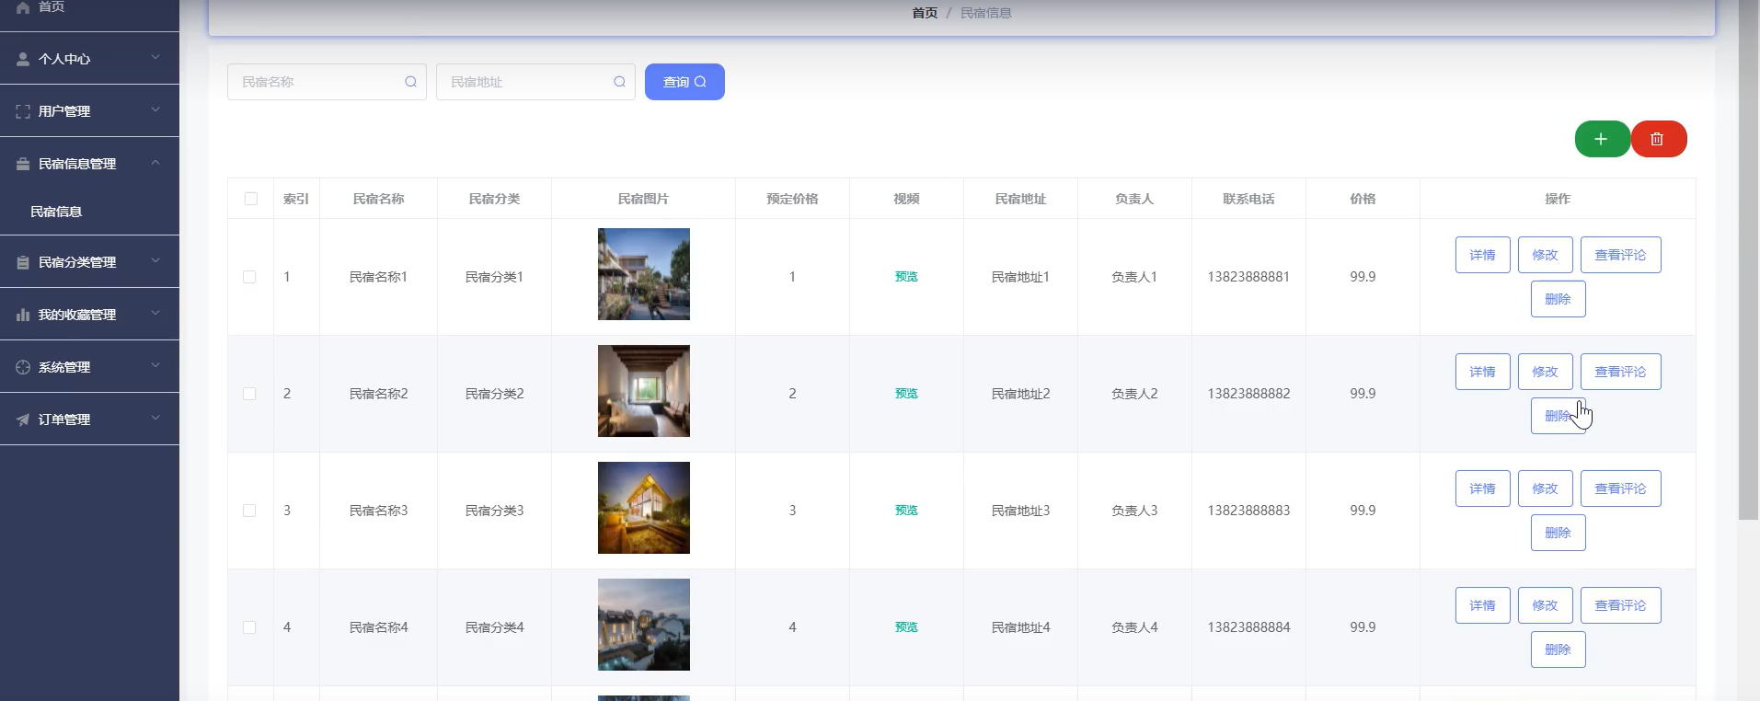The image size is (1760, 701).
Task: Open the 民宿名称4 waterfront thumbnail
Action: (644, 625)
